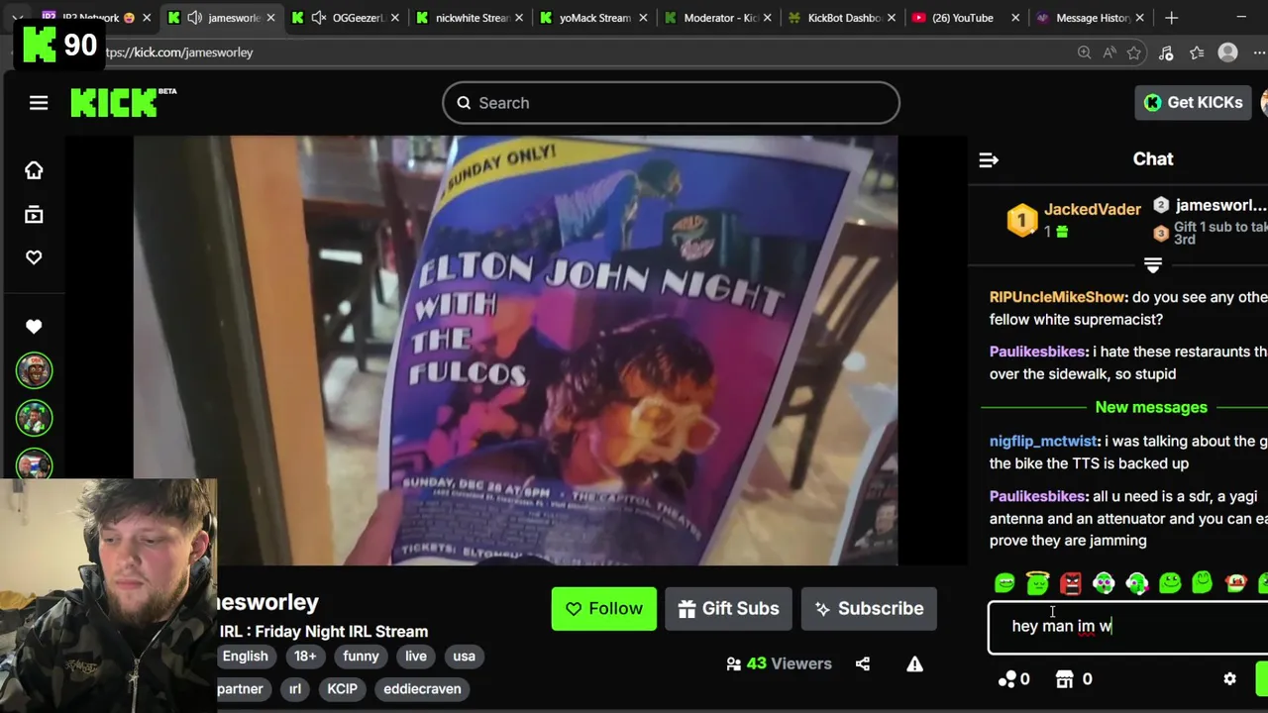This screenshot has height=713, width=1268.
Task: Switch to the KickBot Dashboard tab
Action: 843,18
